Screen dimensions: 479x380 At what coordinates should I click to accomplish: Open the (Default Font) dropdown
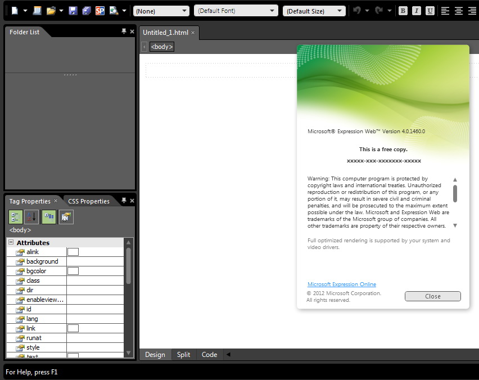[x=236, y=11]
